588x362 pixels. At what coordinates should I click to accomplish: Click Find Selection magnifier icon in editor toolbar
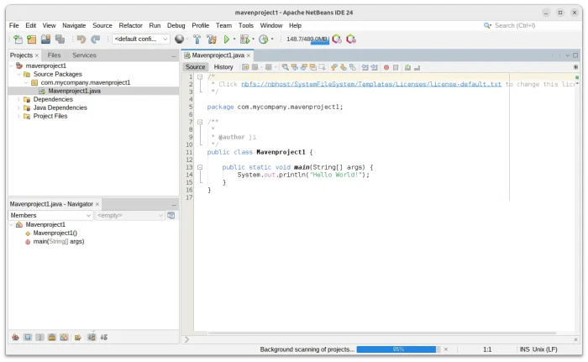(x=286, y=67)
